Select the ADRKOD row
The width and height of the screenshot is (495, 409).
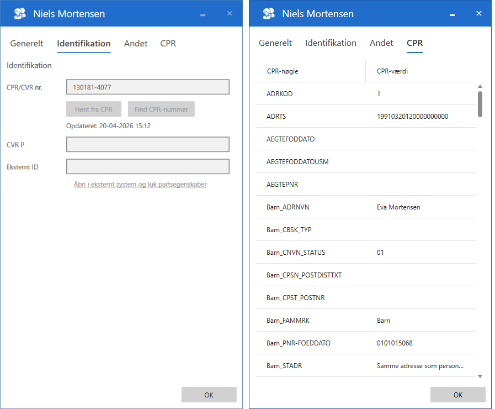pyautogui.click(x=365, y=94)
